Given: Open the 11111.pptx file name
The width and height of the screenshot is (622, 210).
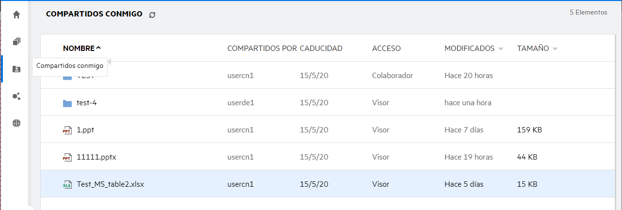Looking at the screenshot, I should coord(96,157).
